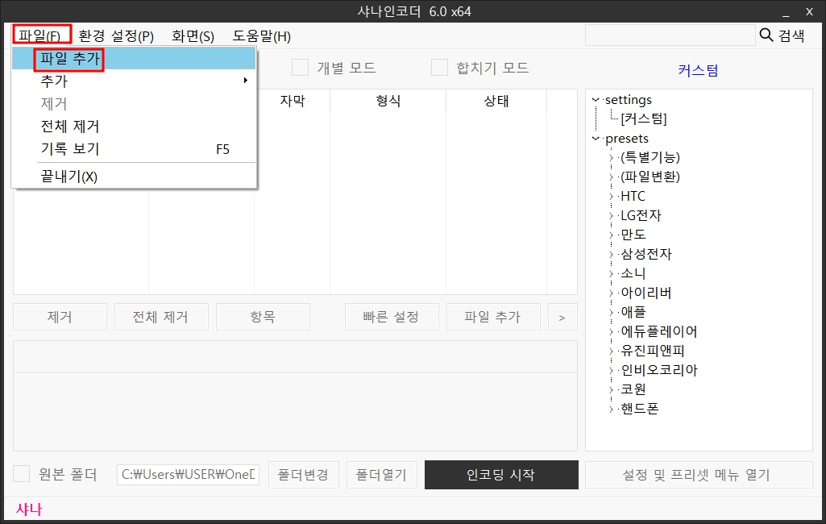Check the 원본 폴더 checkbox
The height and width of the screenshot is (524, 826).
[20, 475]
